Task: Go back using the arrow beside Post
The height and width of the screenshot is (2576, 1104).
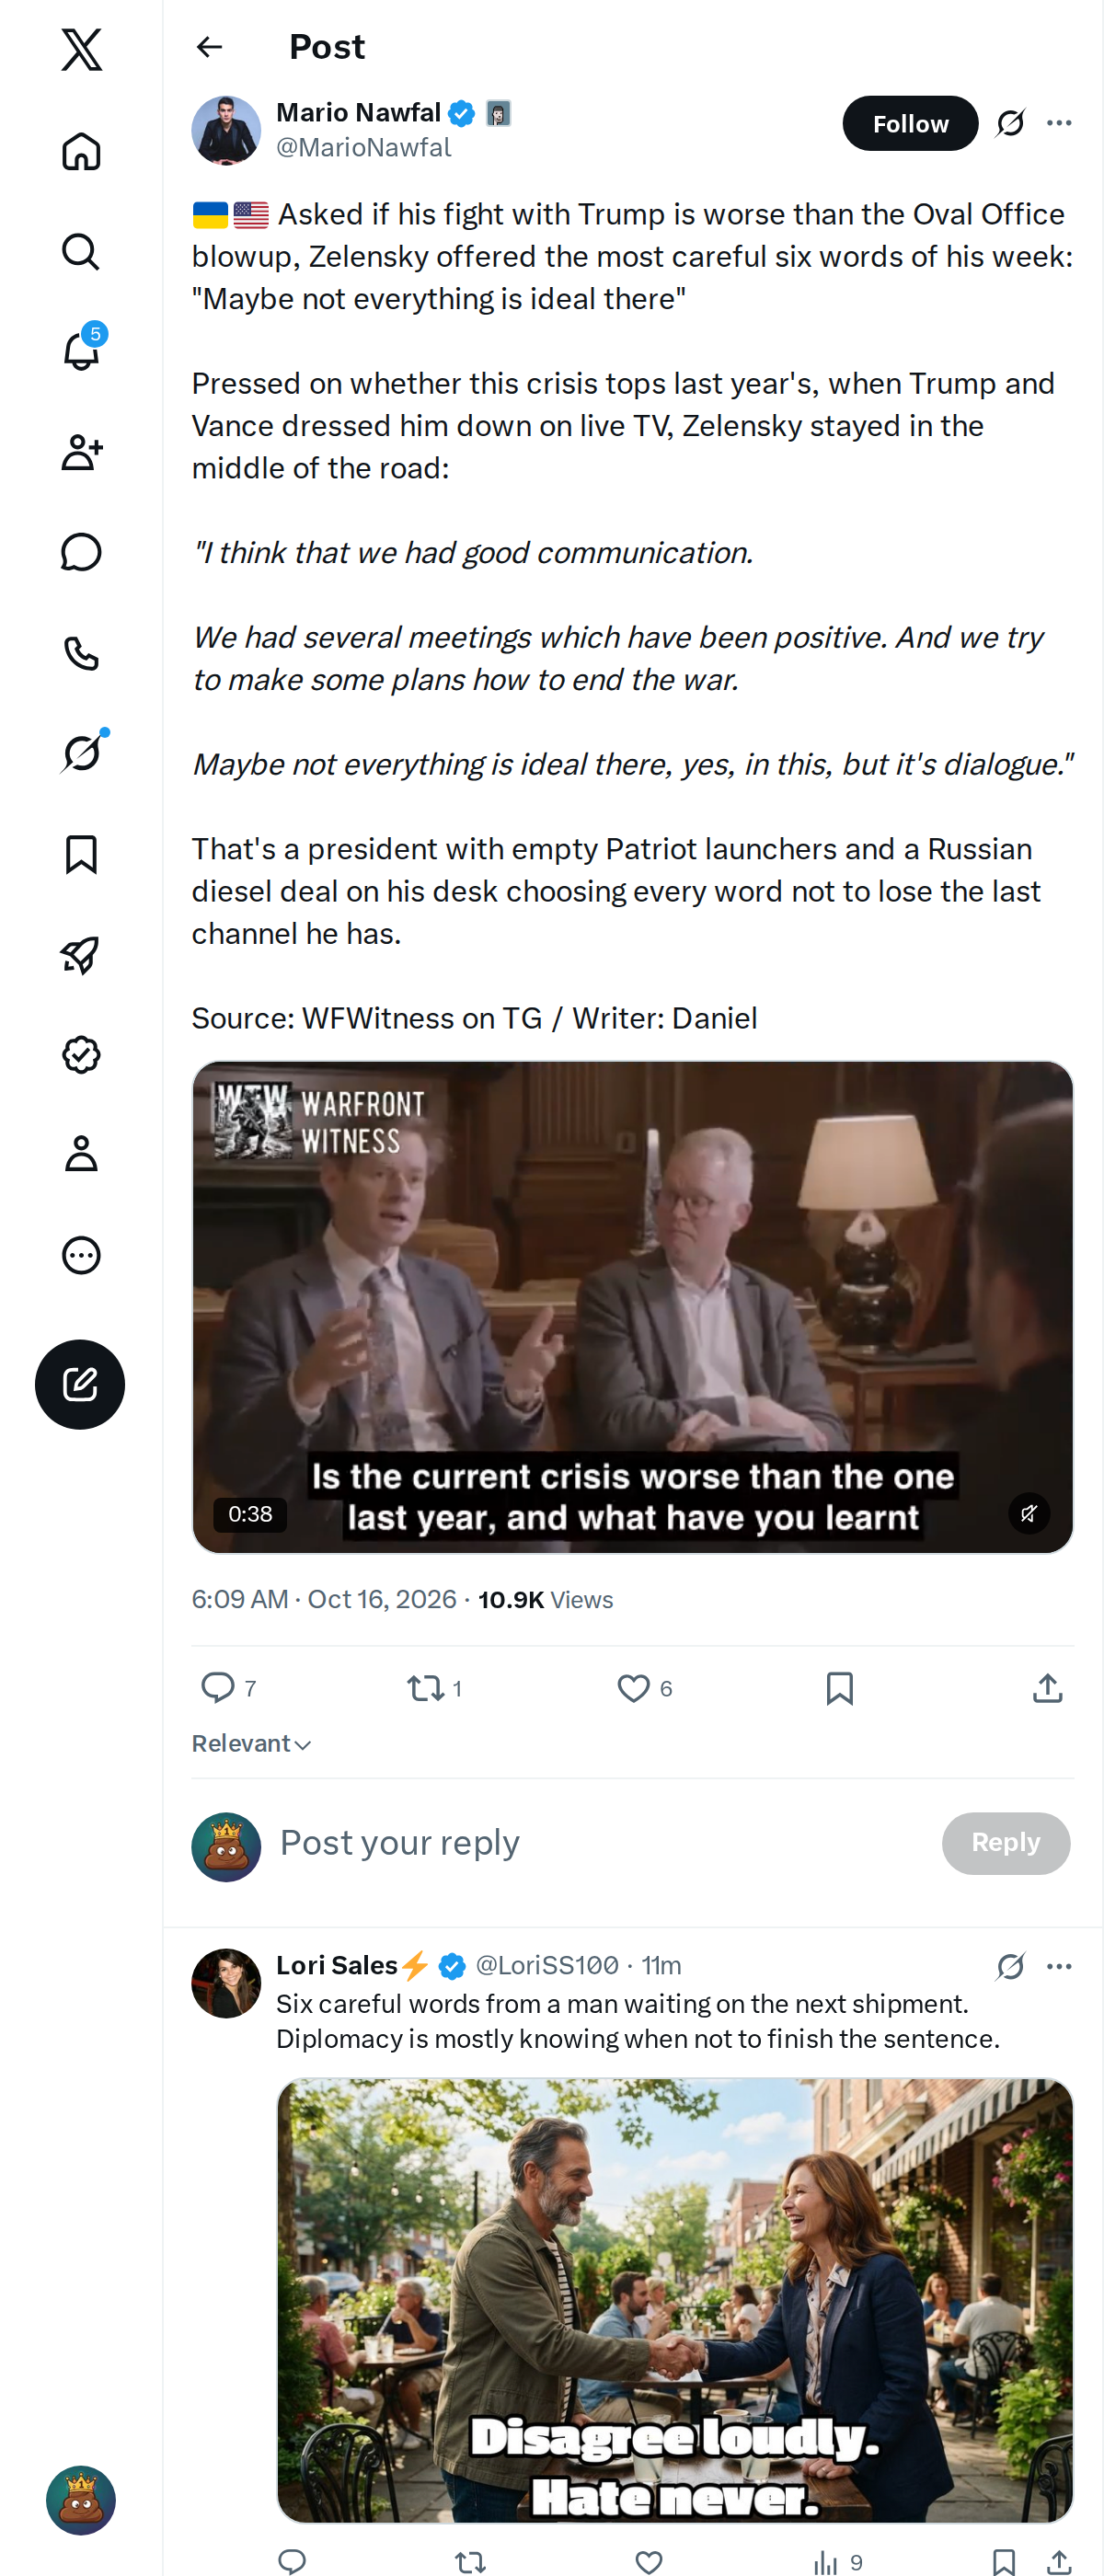Action: pos(209,47)
